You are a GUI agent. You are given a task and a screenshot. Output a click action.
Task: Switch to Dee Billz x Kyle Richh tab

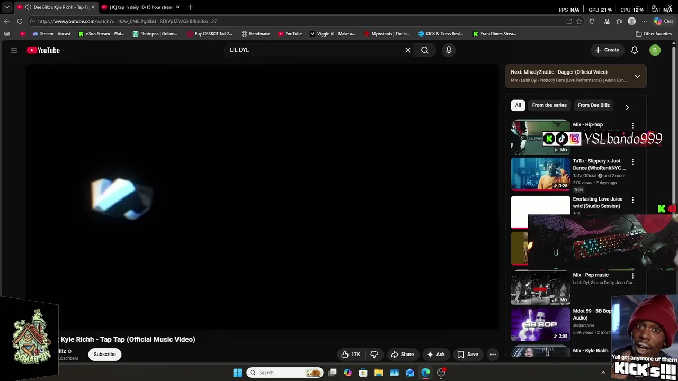56,7
